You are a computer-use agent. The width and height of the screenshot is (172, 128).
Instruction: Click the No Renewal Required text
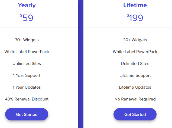click(x=135, y=99)
